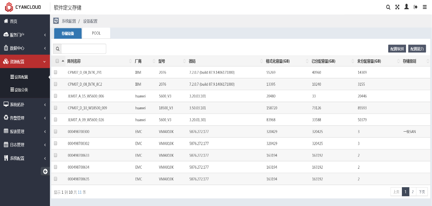The height and width of the screenshot is (206, 432).
Task: Click the 配置能力 button
Action: tap(417, 49)
